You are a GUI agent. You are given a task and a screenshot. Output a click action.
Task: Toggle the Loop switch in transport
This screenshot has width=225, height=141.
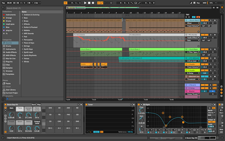click(x=136, y=3)
